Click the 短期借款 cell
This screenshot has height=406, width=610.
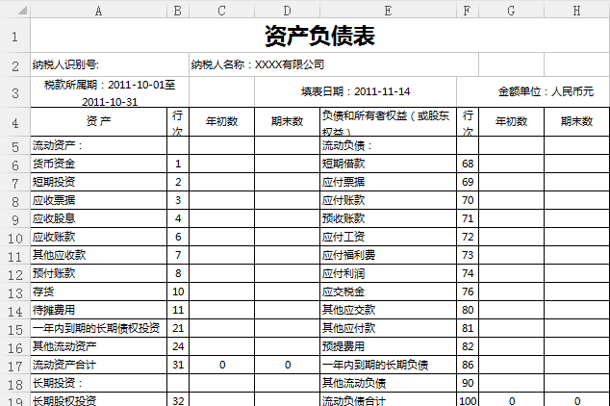click(x=387, y=165)
